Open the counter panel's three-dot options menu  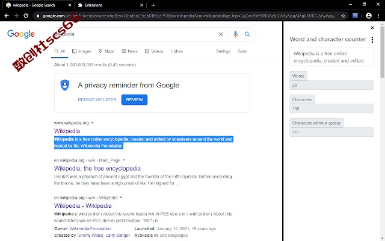372,40
